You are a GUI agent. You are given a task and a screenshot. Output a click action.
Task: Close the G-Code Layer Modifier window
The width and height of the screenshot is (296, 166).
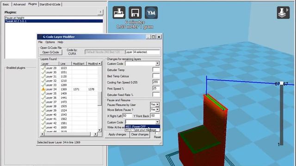tap(159, 37)
